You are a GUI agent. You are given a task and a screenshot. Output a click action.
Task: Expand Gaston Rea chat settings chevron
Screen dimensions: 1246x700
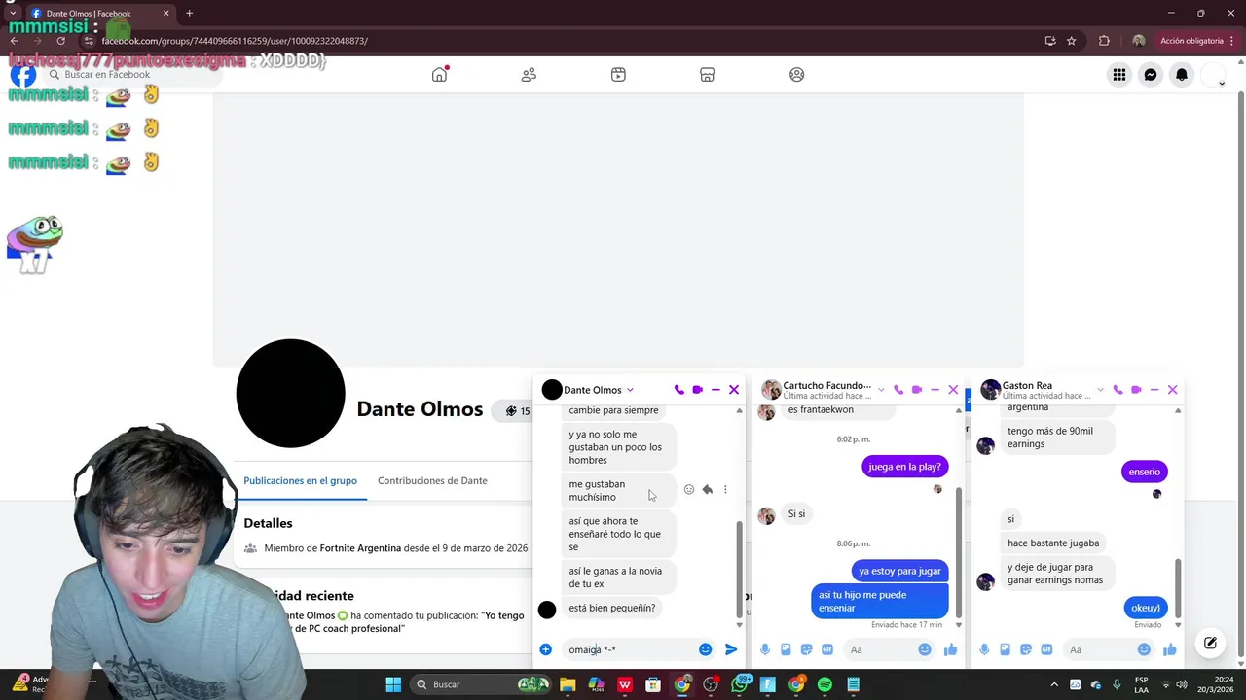1100,390
